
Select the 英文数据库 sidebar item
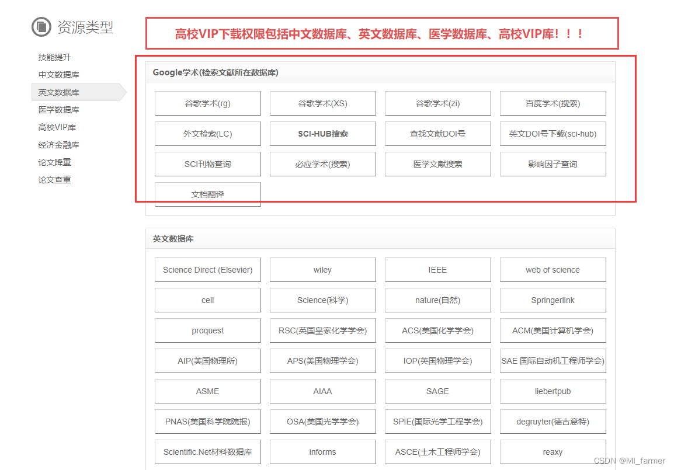pos(79,92)
